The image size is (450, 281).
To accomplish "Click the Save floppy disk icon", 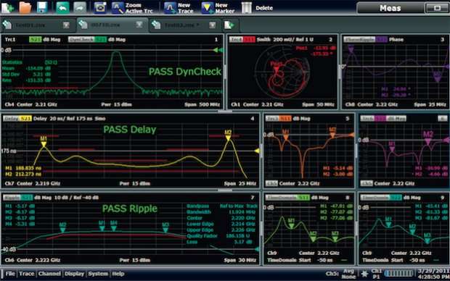I will (42, 7).
